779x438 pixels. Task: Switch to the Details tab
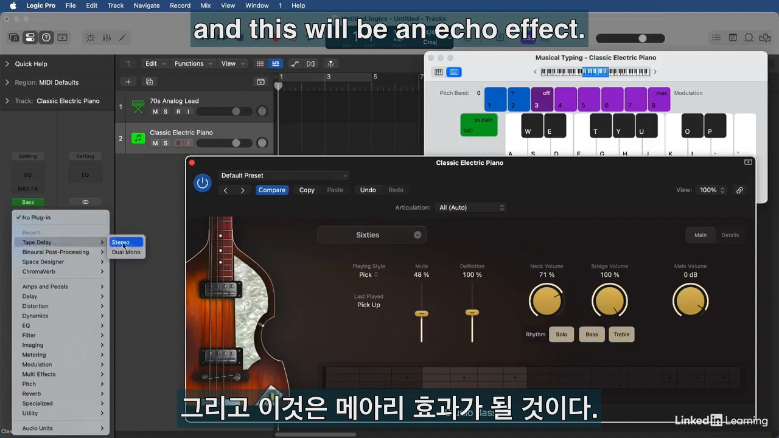[x=730, y=235]
